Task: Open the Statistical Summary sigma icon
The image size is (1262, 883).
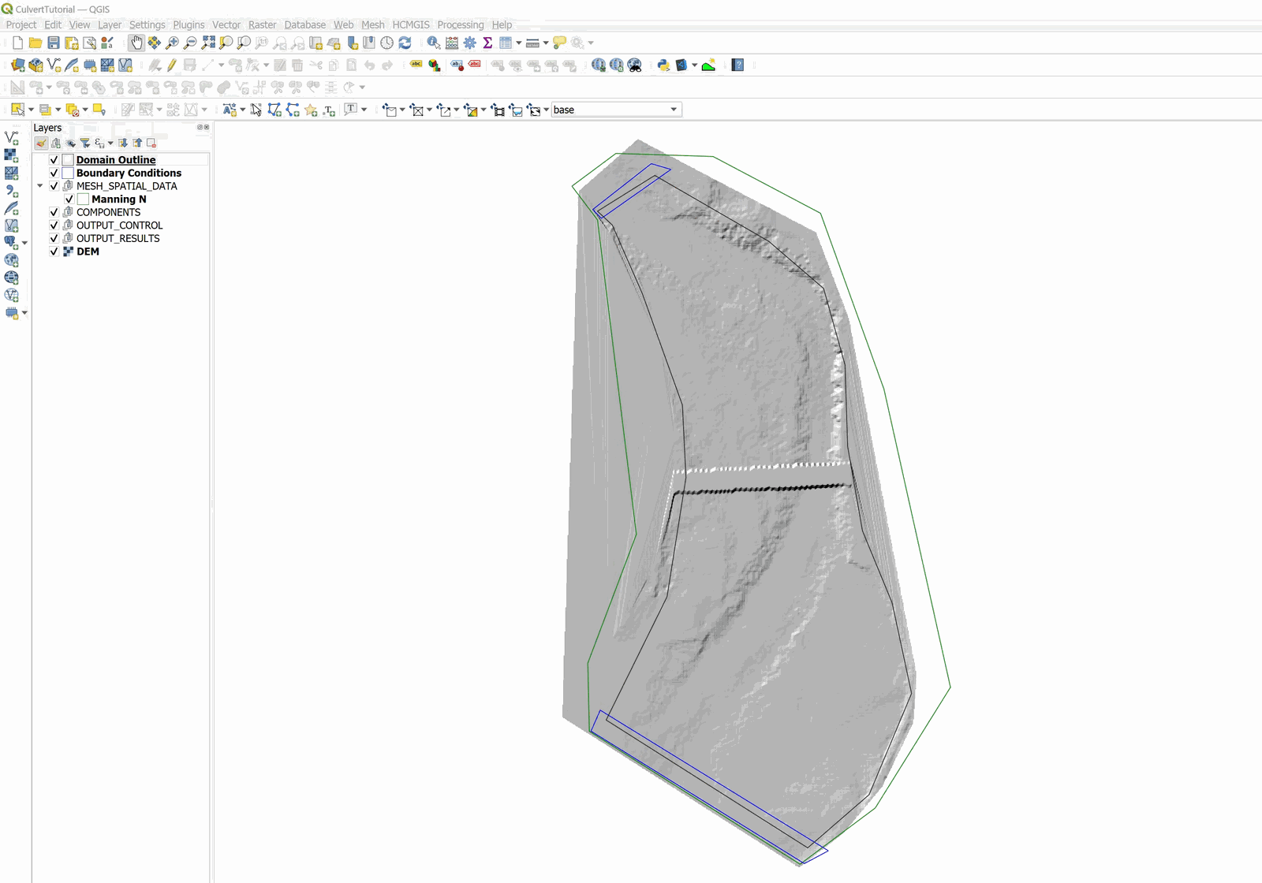Action: click(x=487, y=43)
